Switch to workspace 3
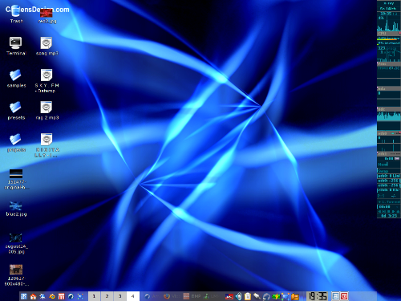The width and height of the screenshot is (401, 301). [x=119, y=296]
